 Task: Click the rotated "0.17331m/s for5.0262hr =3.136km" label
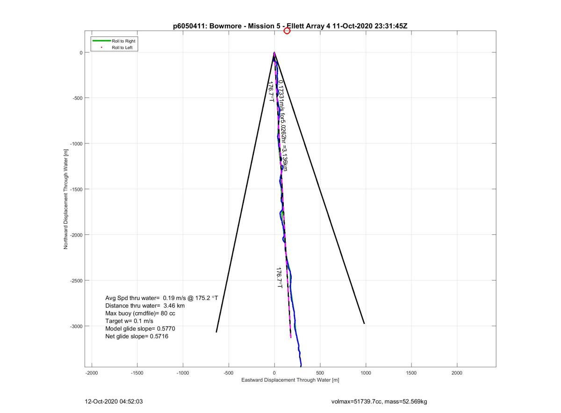click(282, 125)
